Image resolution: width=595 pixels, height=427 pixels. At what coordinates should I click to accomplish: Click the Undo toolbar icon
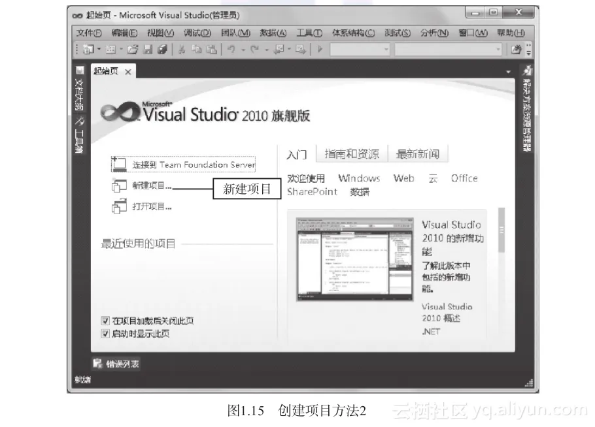pos(231,49)
